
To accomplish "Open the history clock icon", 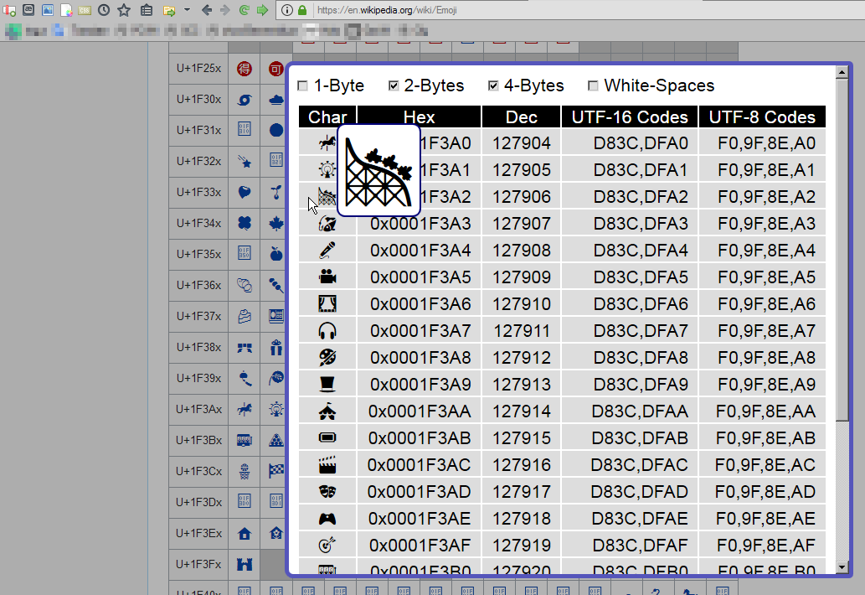I will pyautogui.click(x=104, y=10).
